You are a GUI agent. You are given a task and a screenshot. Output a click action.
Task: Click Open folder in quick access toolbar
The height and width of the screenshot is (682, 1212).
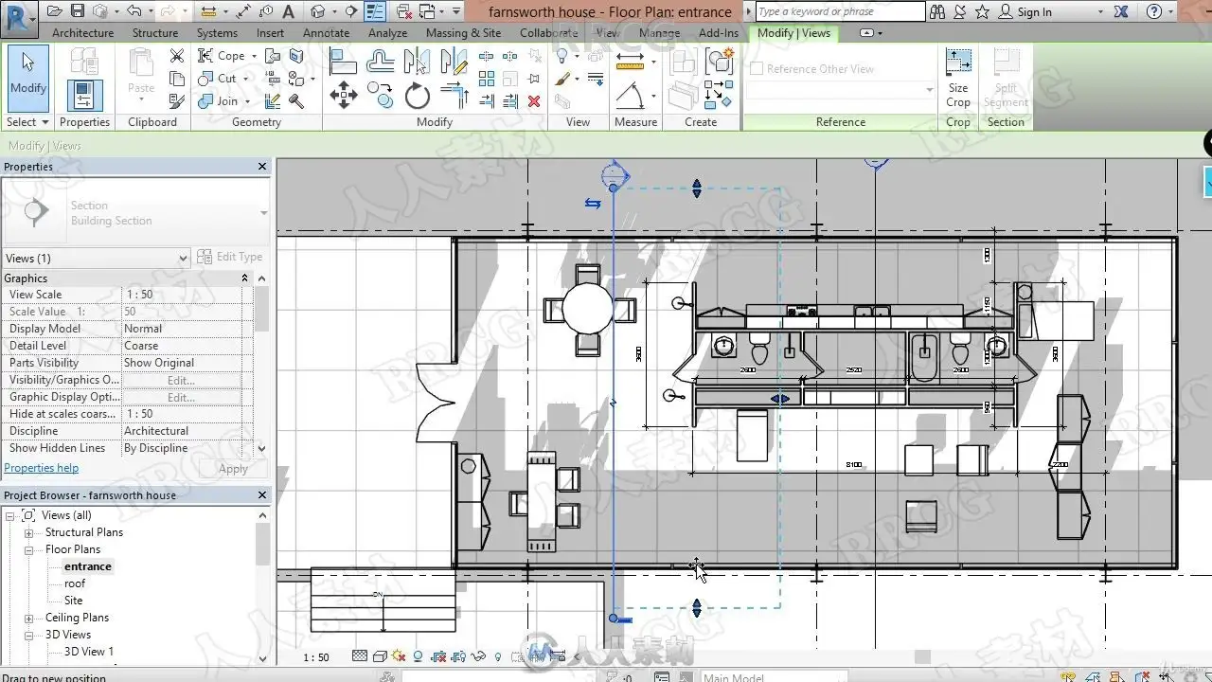tap(54, 11)
